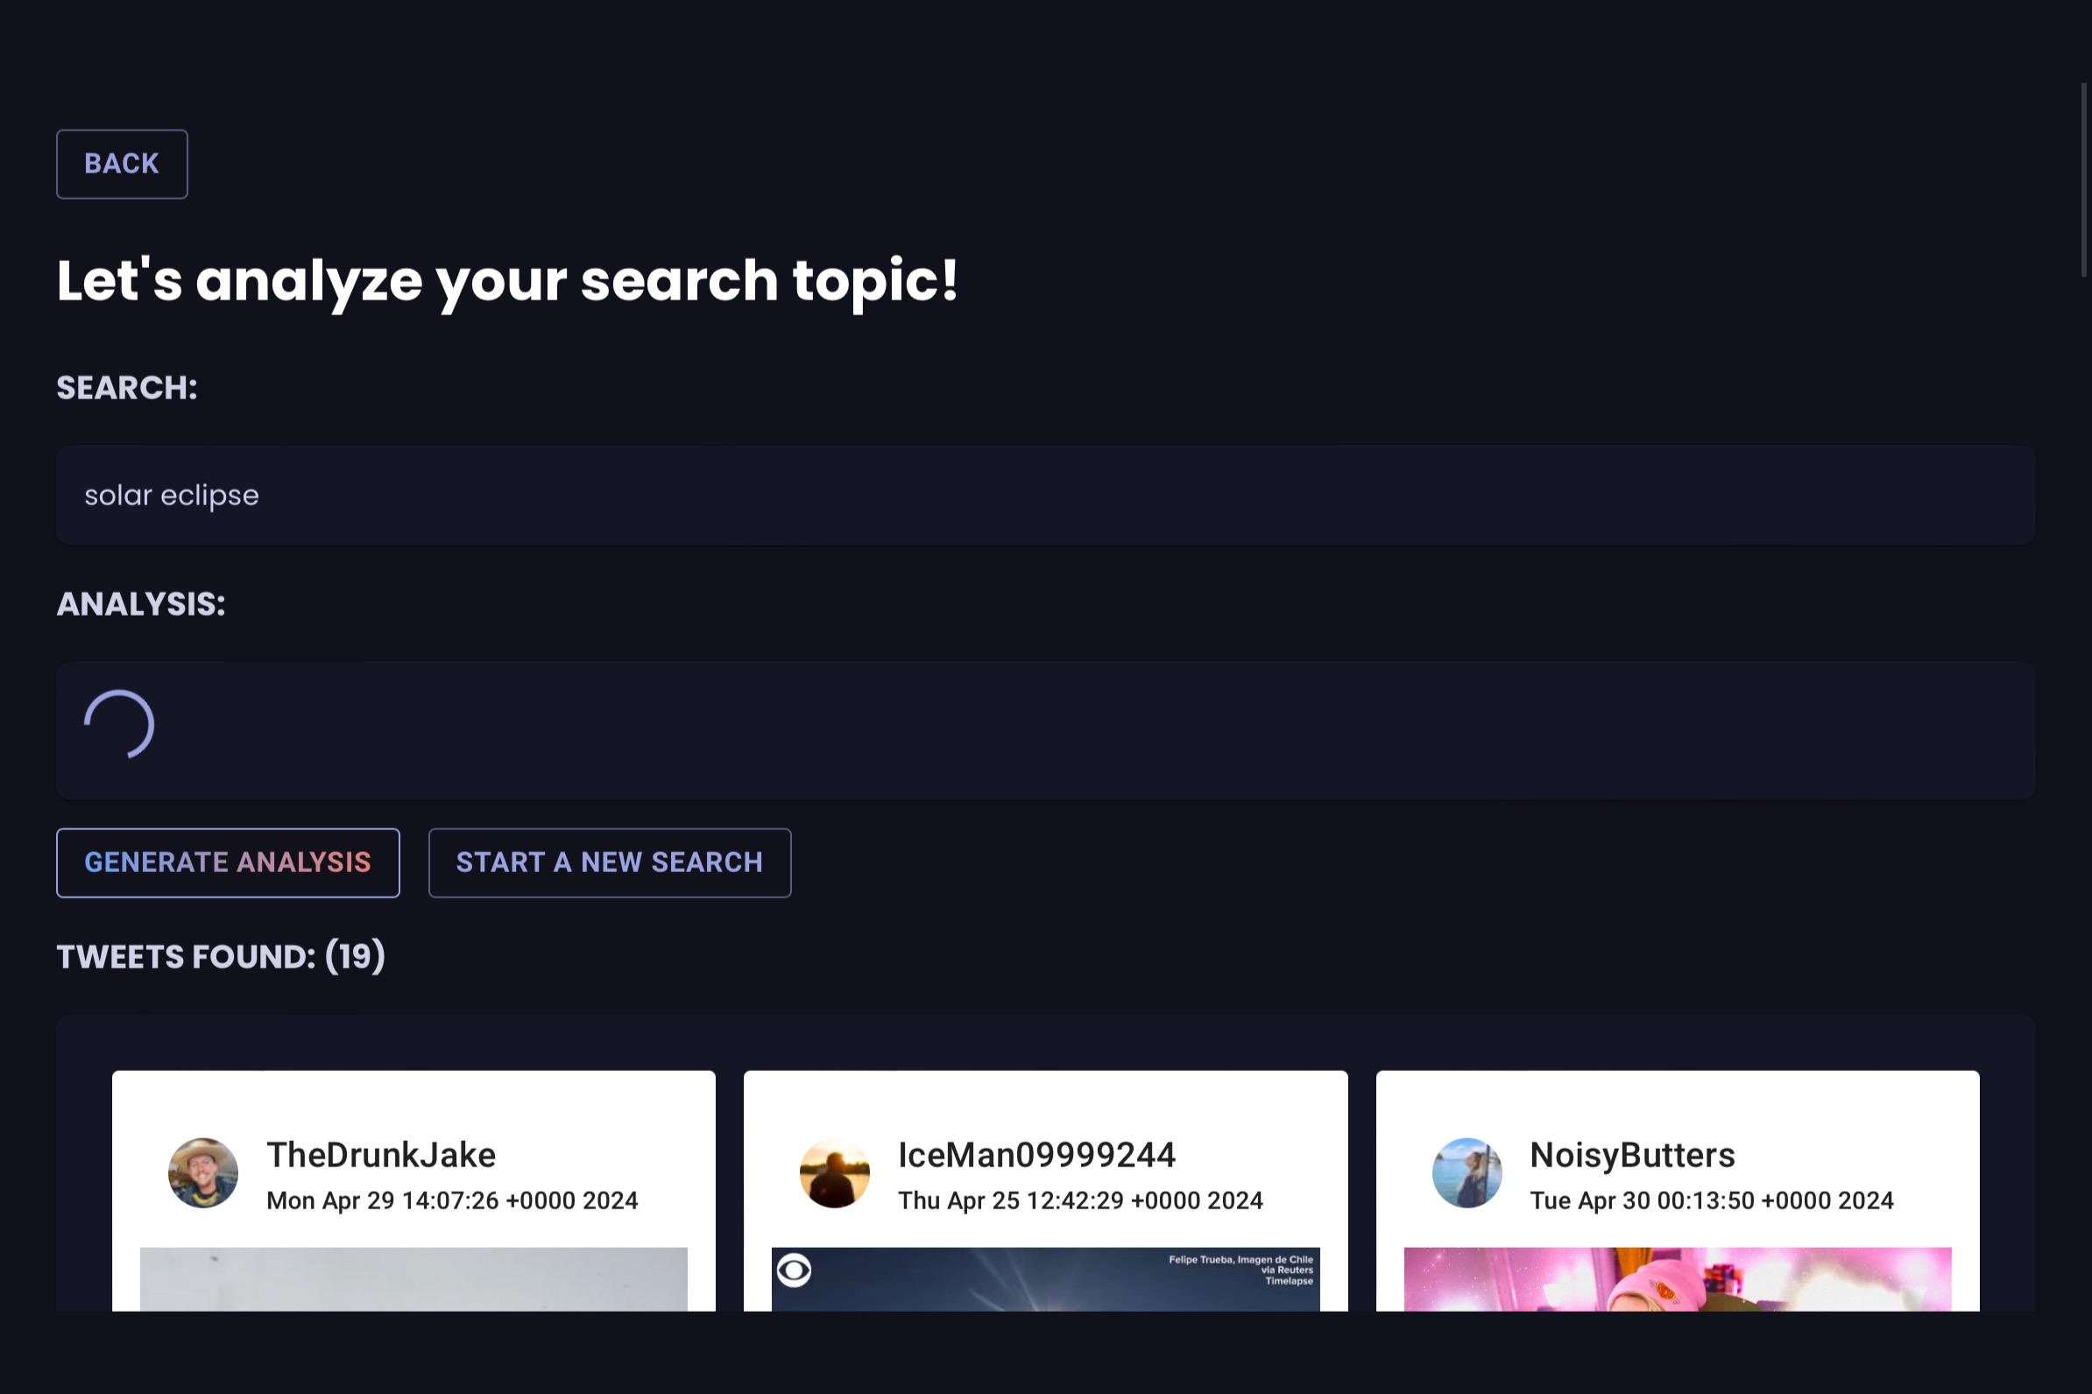Click the page's vertical scrollbar

coord(2083,180)
